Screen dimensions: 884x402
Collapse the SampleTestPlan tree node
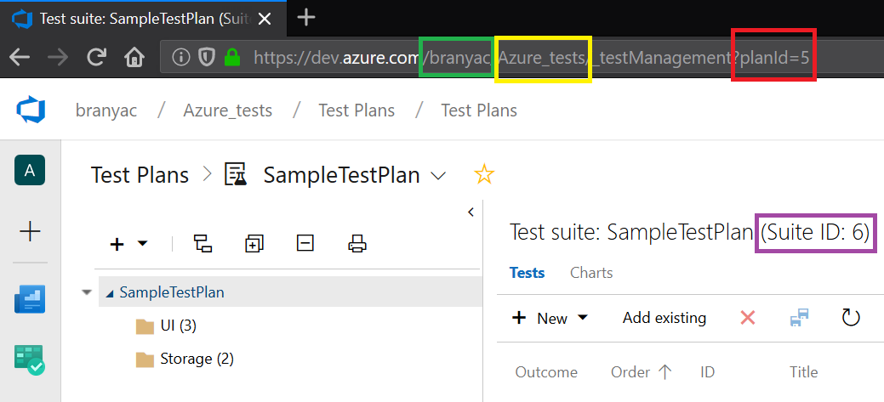click(x=110, y=293)
